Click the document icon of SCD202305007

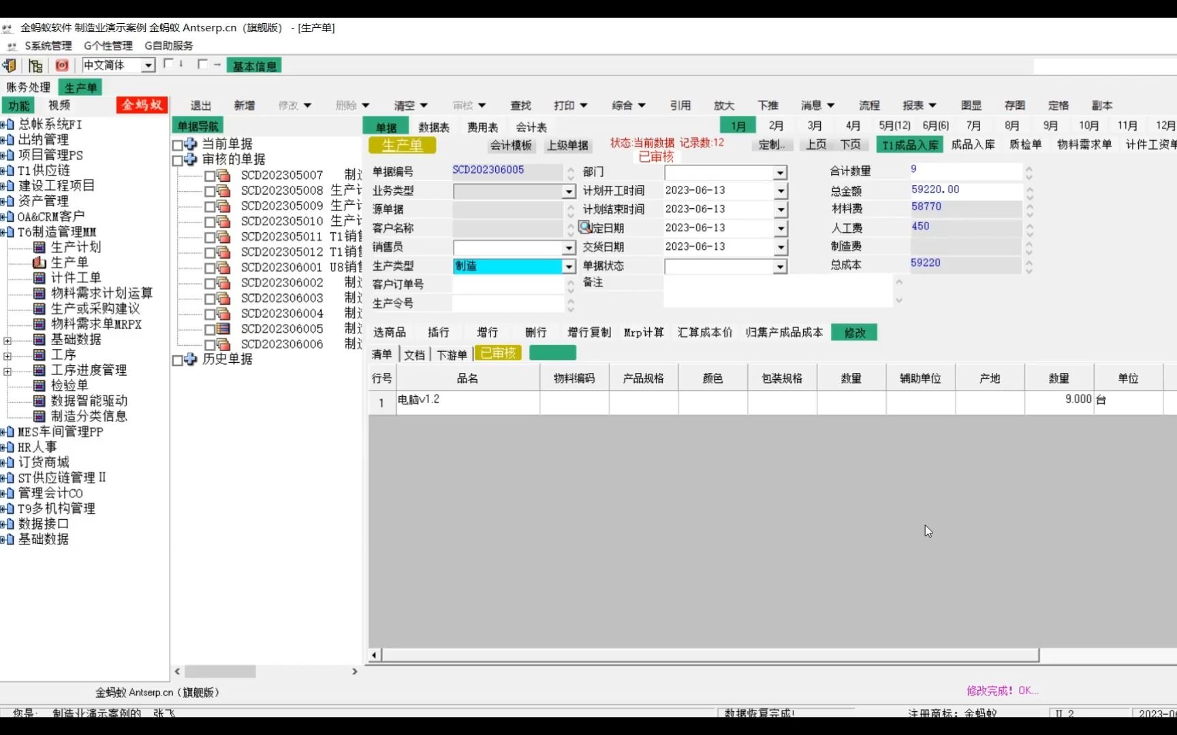click(223, 176)
